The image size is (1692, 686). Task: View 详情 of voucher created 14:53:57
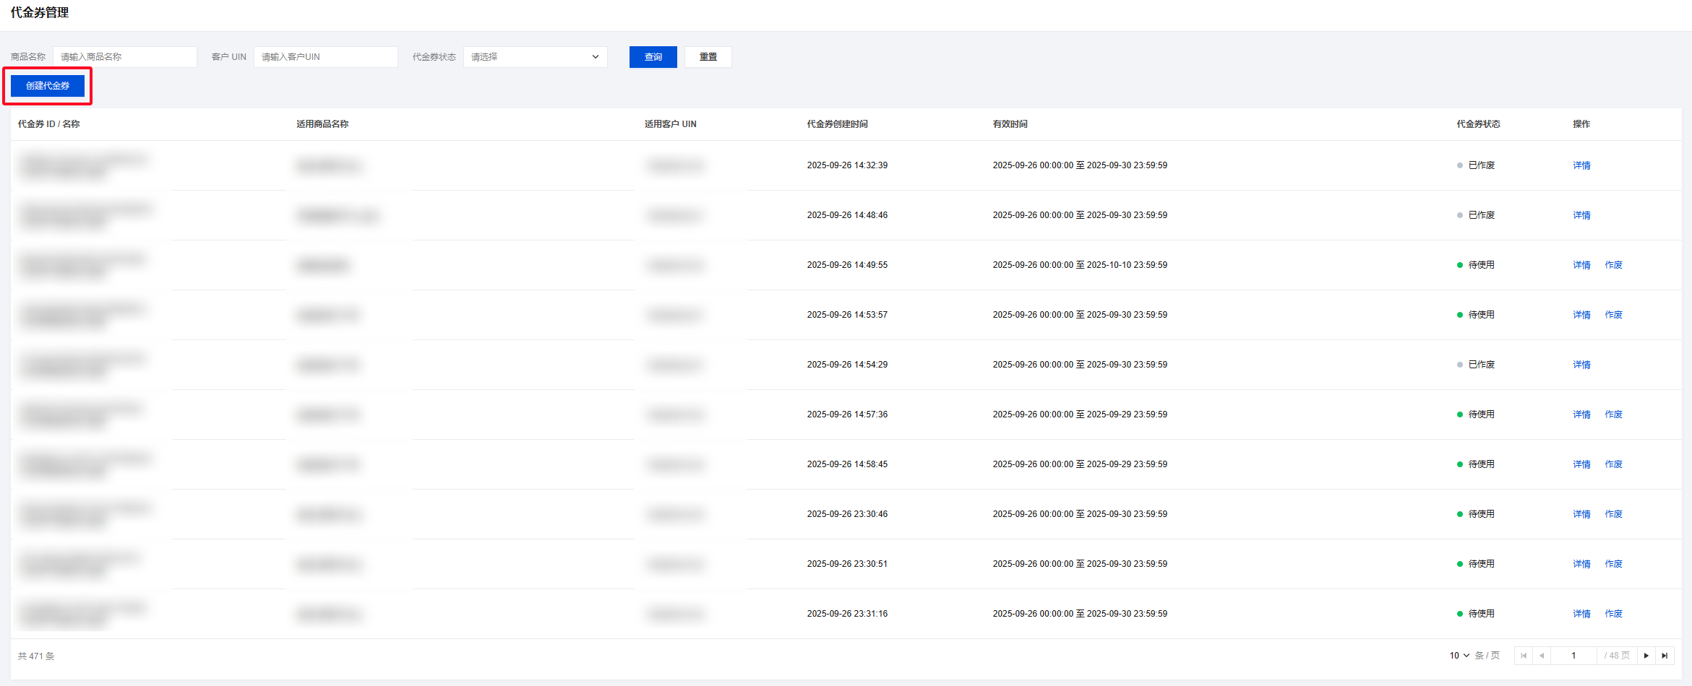point(1581,315)
